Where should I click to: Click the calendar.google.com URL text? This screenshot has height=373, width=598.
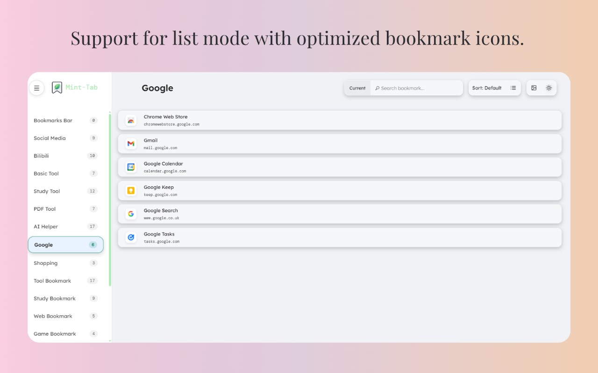point(164,171)
